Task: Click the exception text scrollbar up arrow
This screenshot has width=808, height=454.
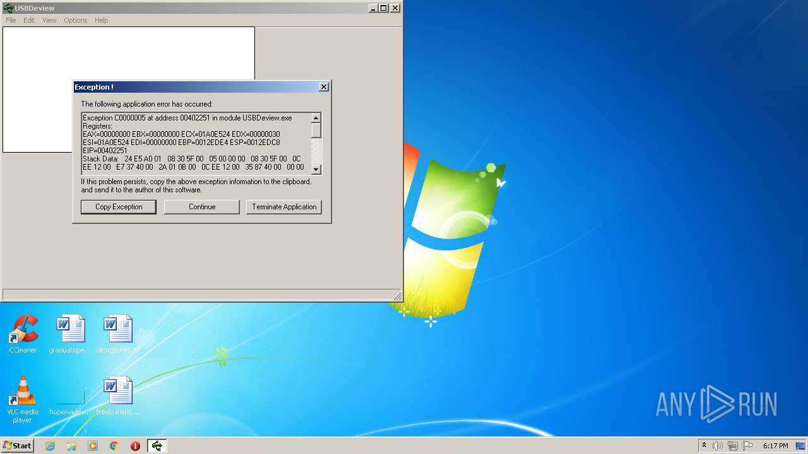Action: pyautogui.click(x=316, y=118)
